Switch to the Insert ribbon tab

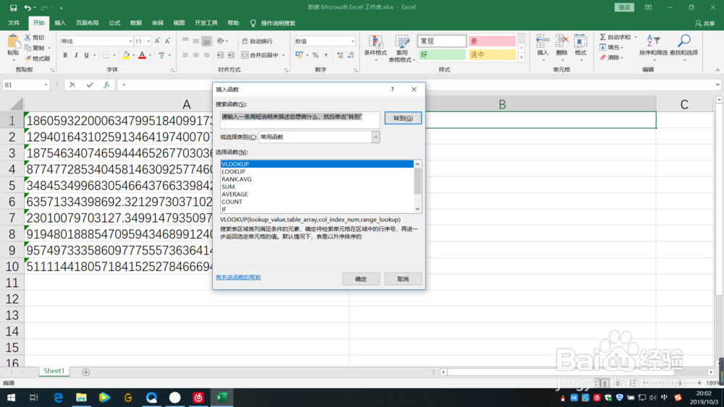pyautogui.click(x=60, y=23)
